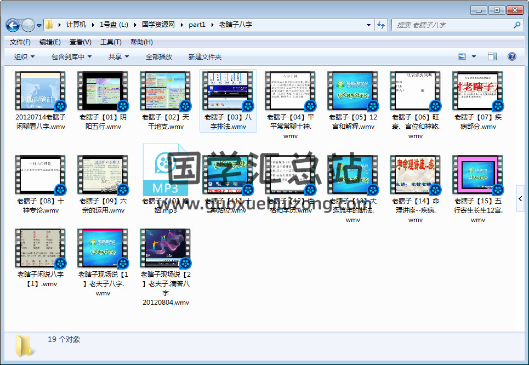The height and width of the screenshot is (365, 529).
Task: Click the part1 breadcrumb in address bar
Action: 197,25
